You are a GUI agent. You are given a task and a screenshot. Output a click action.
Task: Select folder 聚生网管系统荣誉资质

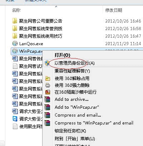click(41, 29)
